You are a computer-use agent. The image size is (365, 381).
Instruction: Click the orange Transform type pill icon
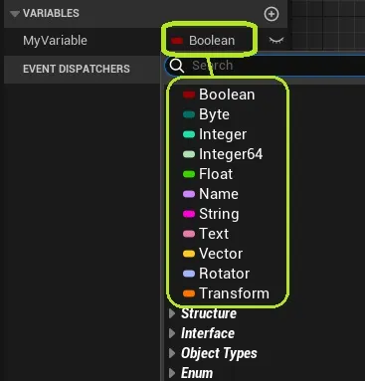coord(189,293)
